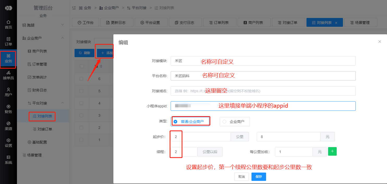Switch to the 工作台 tab
The height and width of the screenshot is (184, 387).
pos(85,23)
